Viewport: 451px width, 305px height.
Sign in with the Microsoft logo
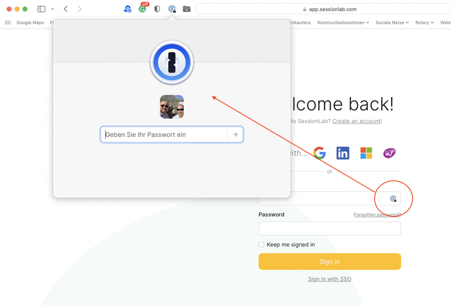(366, 153)
